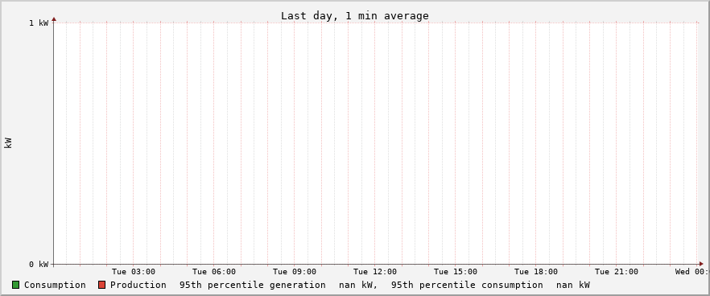
Task: Click the 0 kW y-axis label
Action: click(x=39, y=265)
